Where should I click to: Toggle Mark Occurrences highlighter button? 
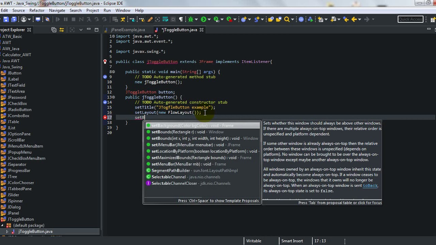(150, 19)
